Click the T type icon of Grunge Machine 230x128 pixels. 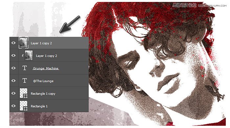[25, 68]
